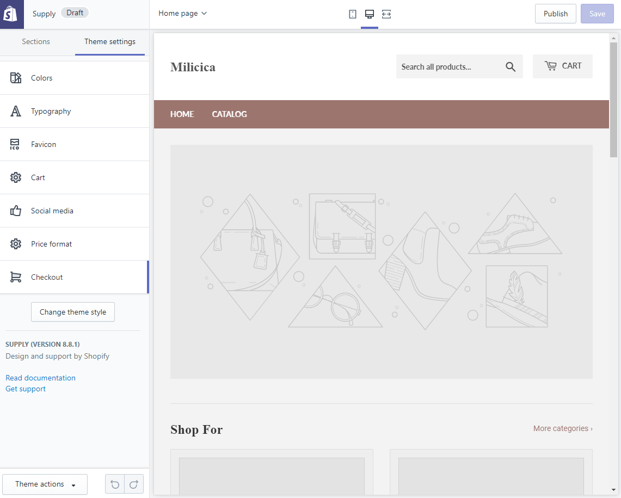Follow the Read documentation link
Image resolution: width=621 pixels, height=498 pixels.
(x=40, y=378)
